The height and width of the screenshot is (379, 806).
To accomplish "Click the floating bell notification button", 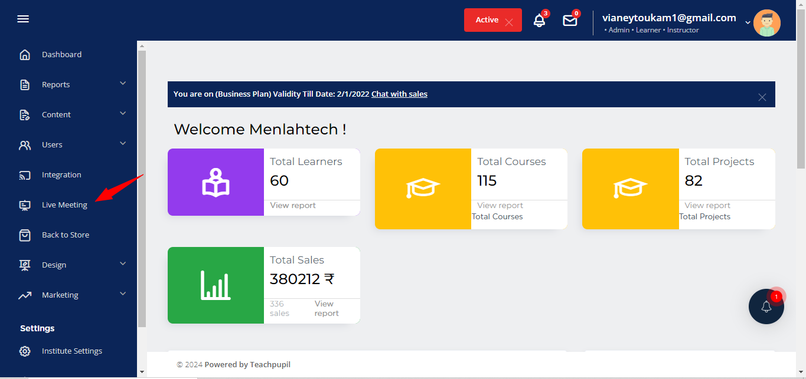I will (766, 307).
